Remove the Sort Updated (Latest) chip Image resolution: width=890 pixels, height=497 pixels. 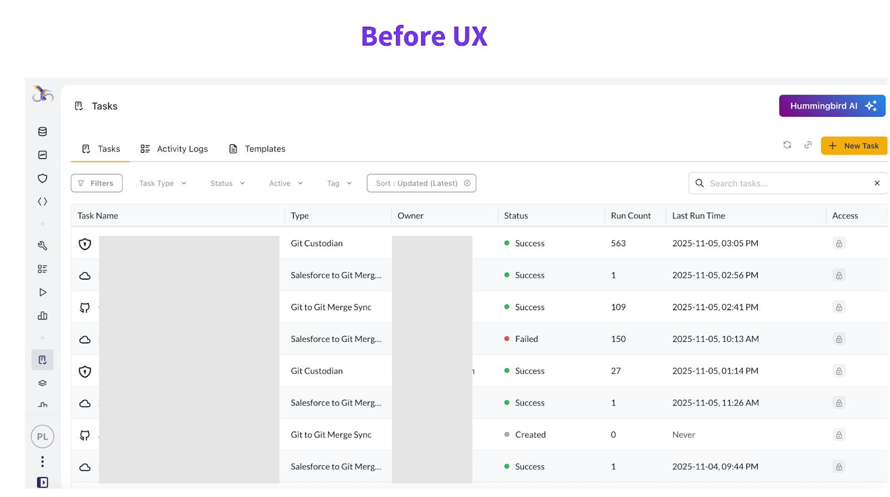pyautogui.click(x=467, y=183)
